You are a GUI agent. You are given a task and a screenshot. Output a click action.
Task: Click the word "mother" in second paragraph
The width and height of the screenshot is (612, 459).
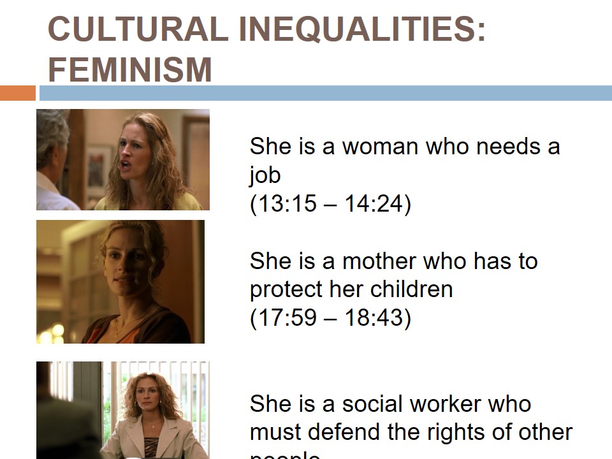click(380, 261)
